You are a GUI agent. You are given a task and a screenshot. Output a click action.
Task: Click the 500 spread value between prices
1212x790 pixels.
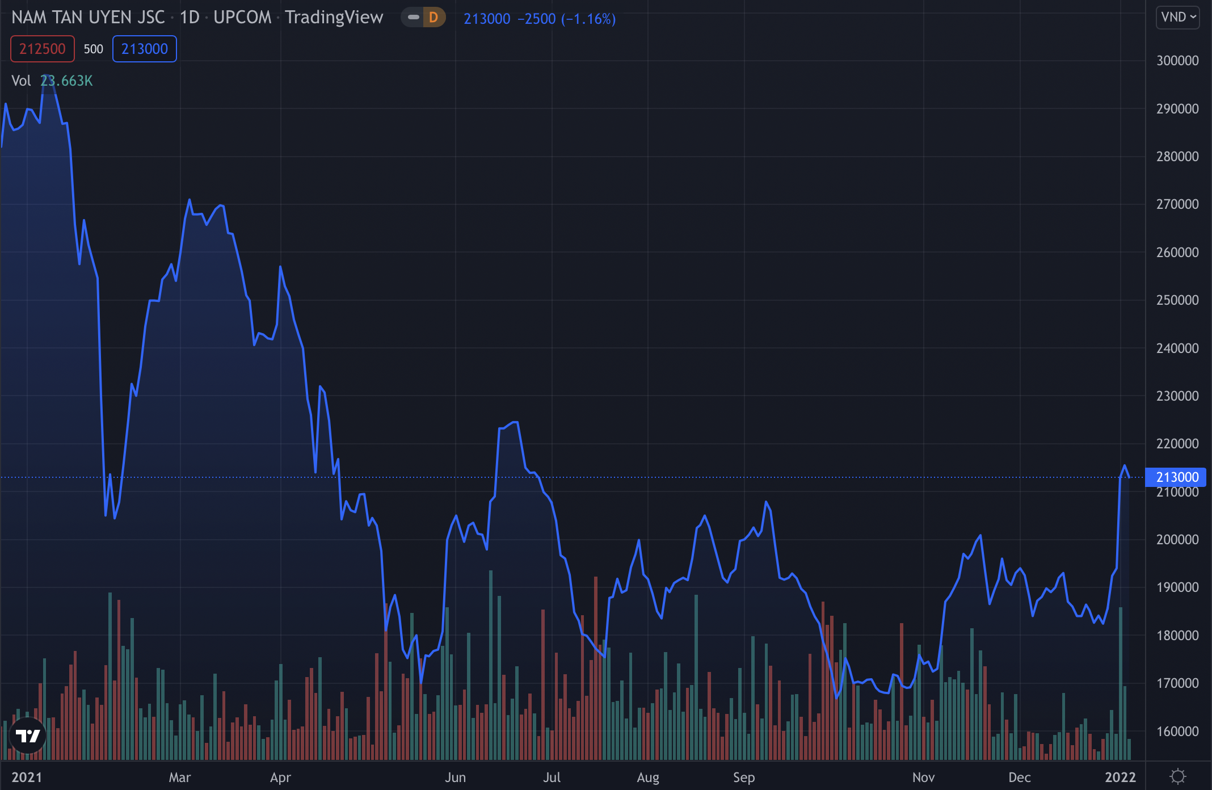[x=94, y=49]
